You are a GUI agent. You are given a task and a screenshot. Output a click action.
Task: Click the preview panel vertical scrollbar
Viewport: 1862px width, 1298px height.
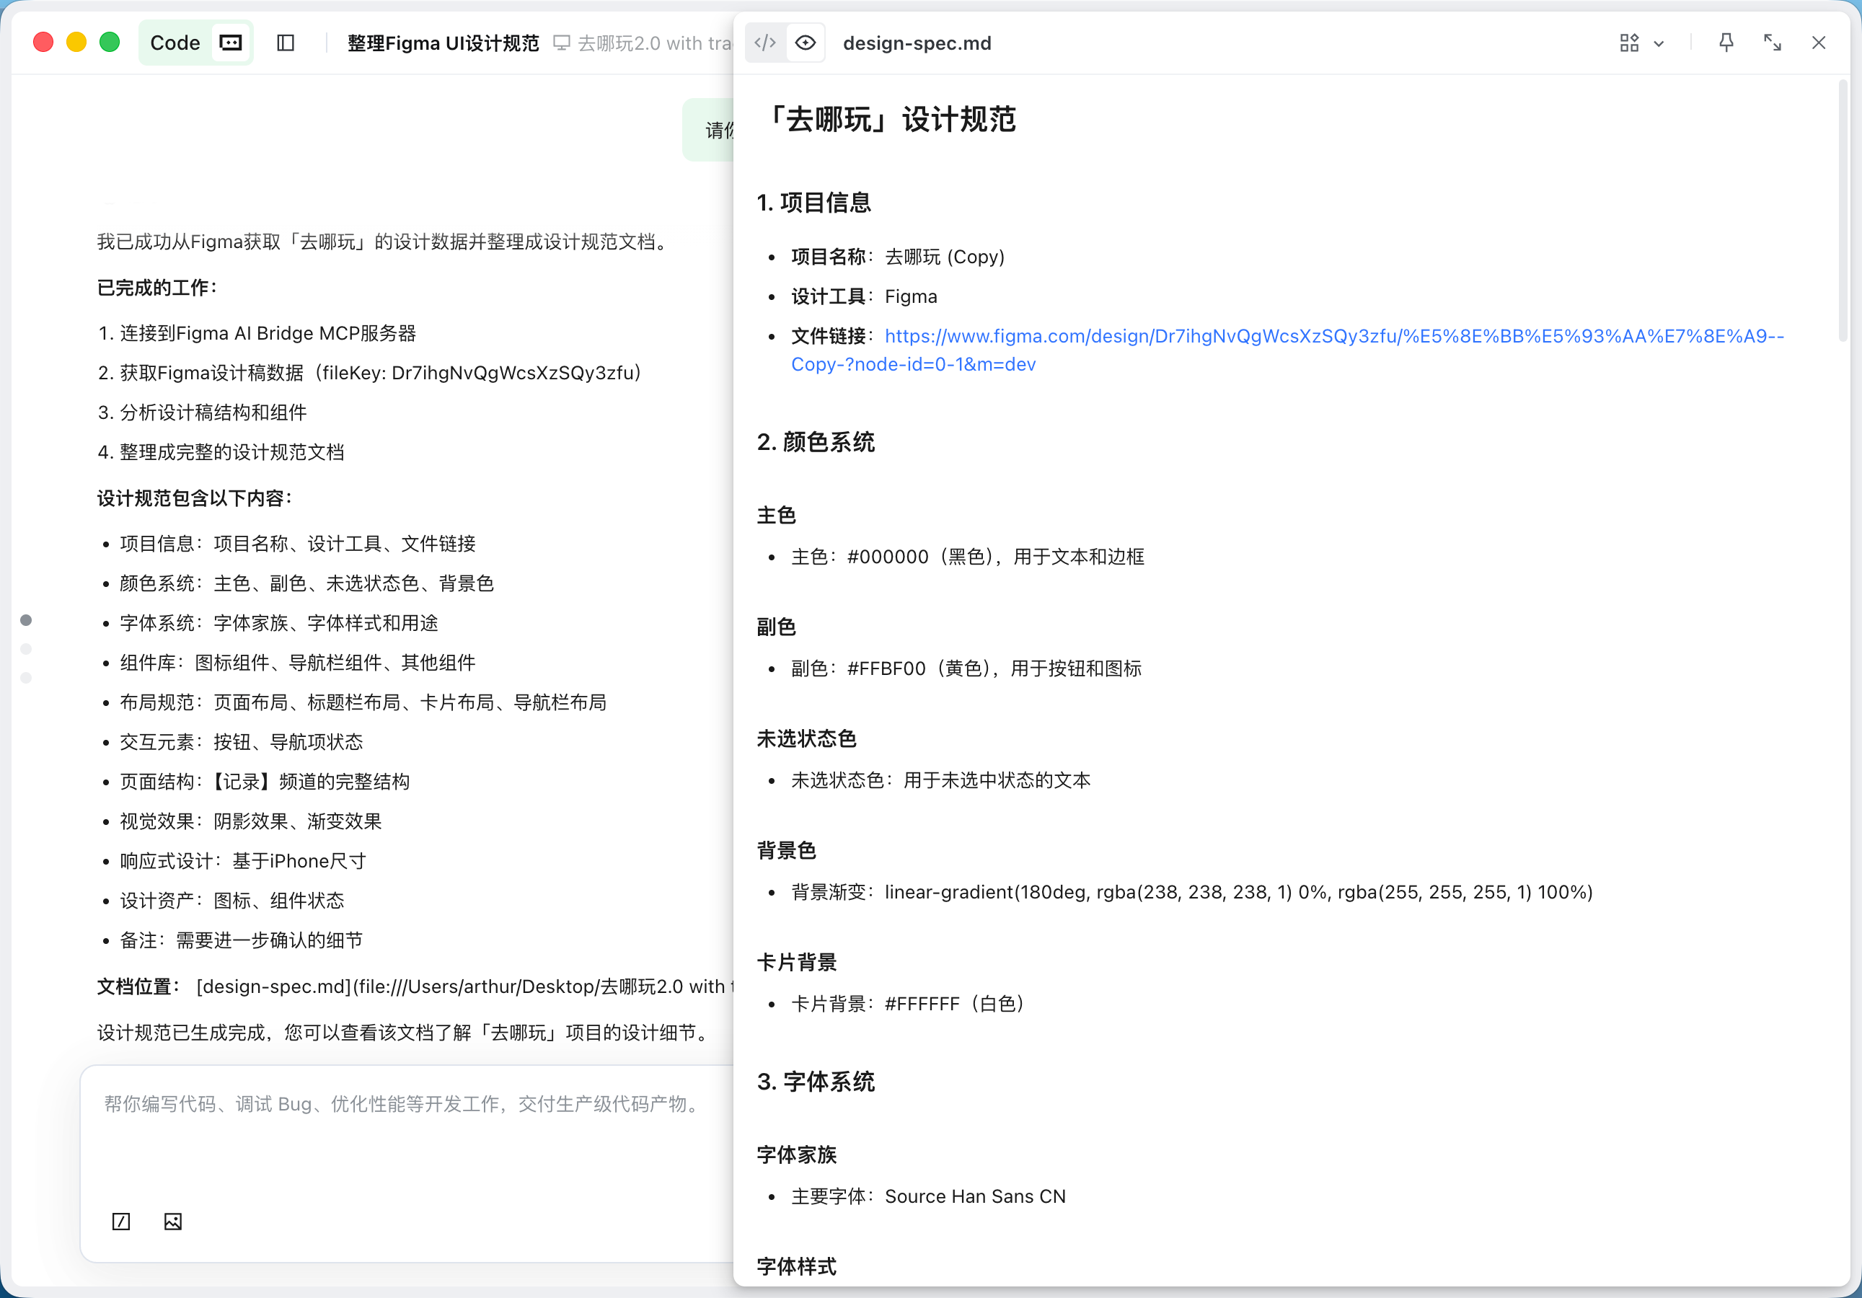pos(1843,211)
